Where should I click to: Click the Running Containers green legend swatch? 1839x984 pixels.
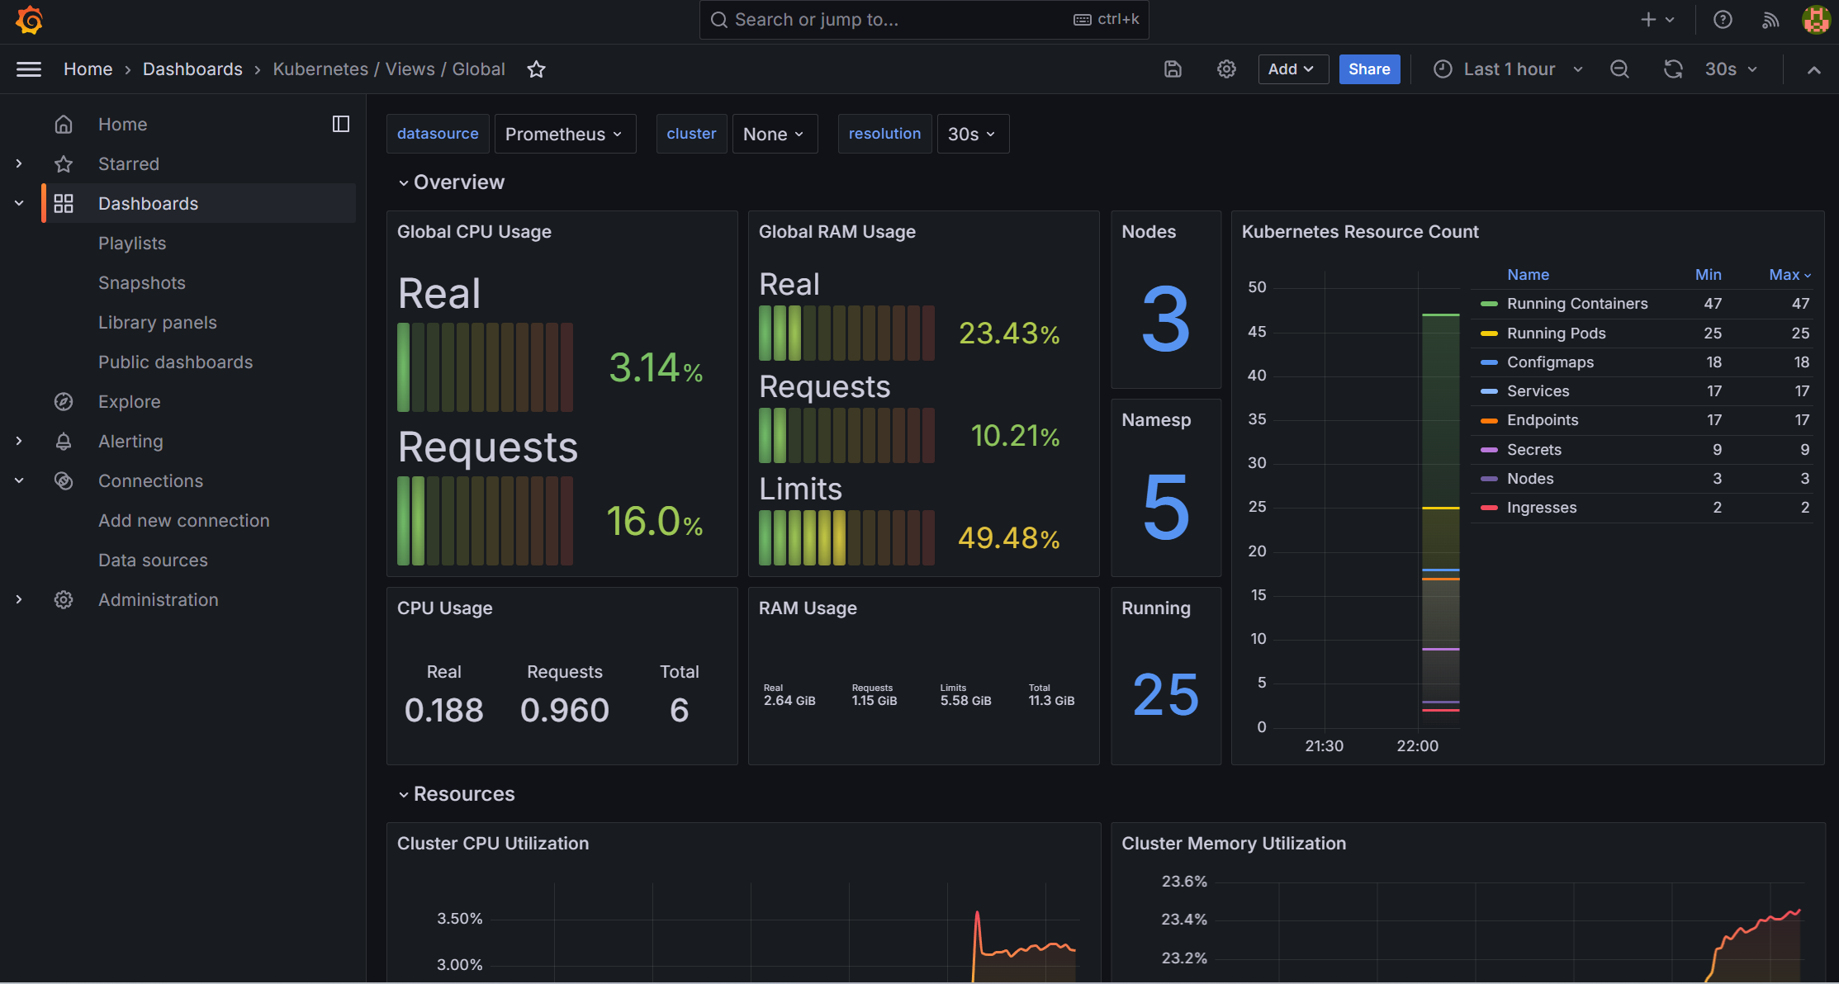[x=1489, y=304]
